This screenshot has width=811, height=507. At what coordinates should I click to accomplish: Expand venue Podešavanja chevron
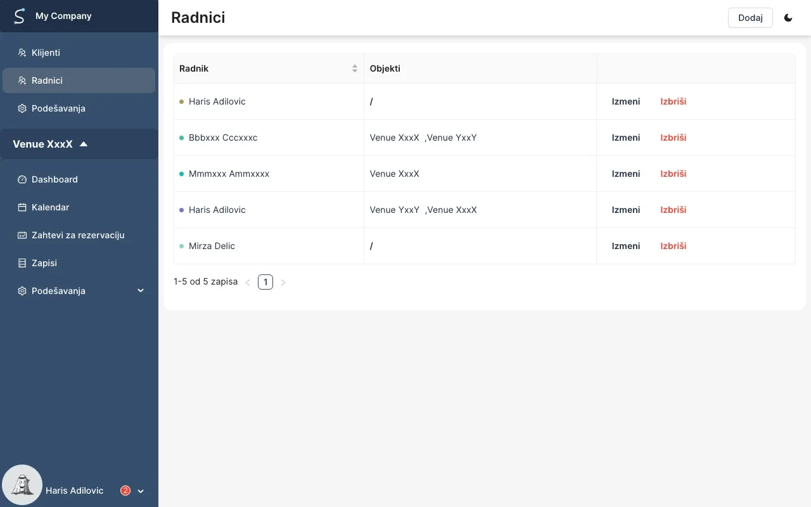click(x=141, y=291)
